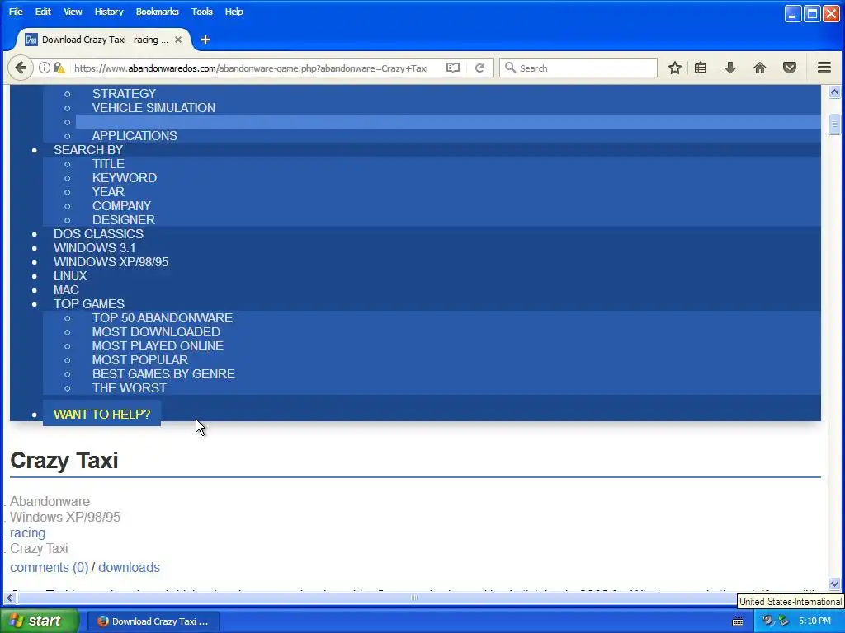This screenshot has height=633, width=845.
Task: Click the vertical scrollbar down arrow
Action: 834,584
